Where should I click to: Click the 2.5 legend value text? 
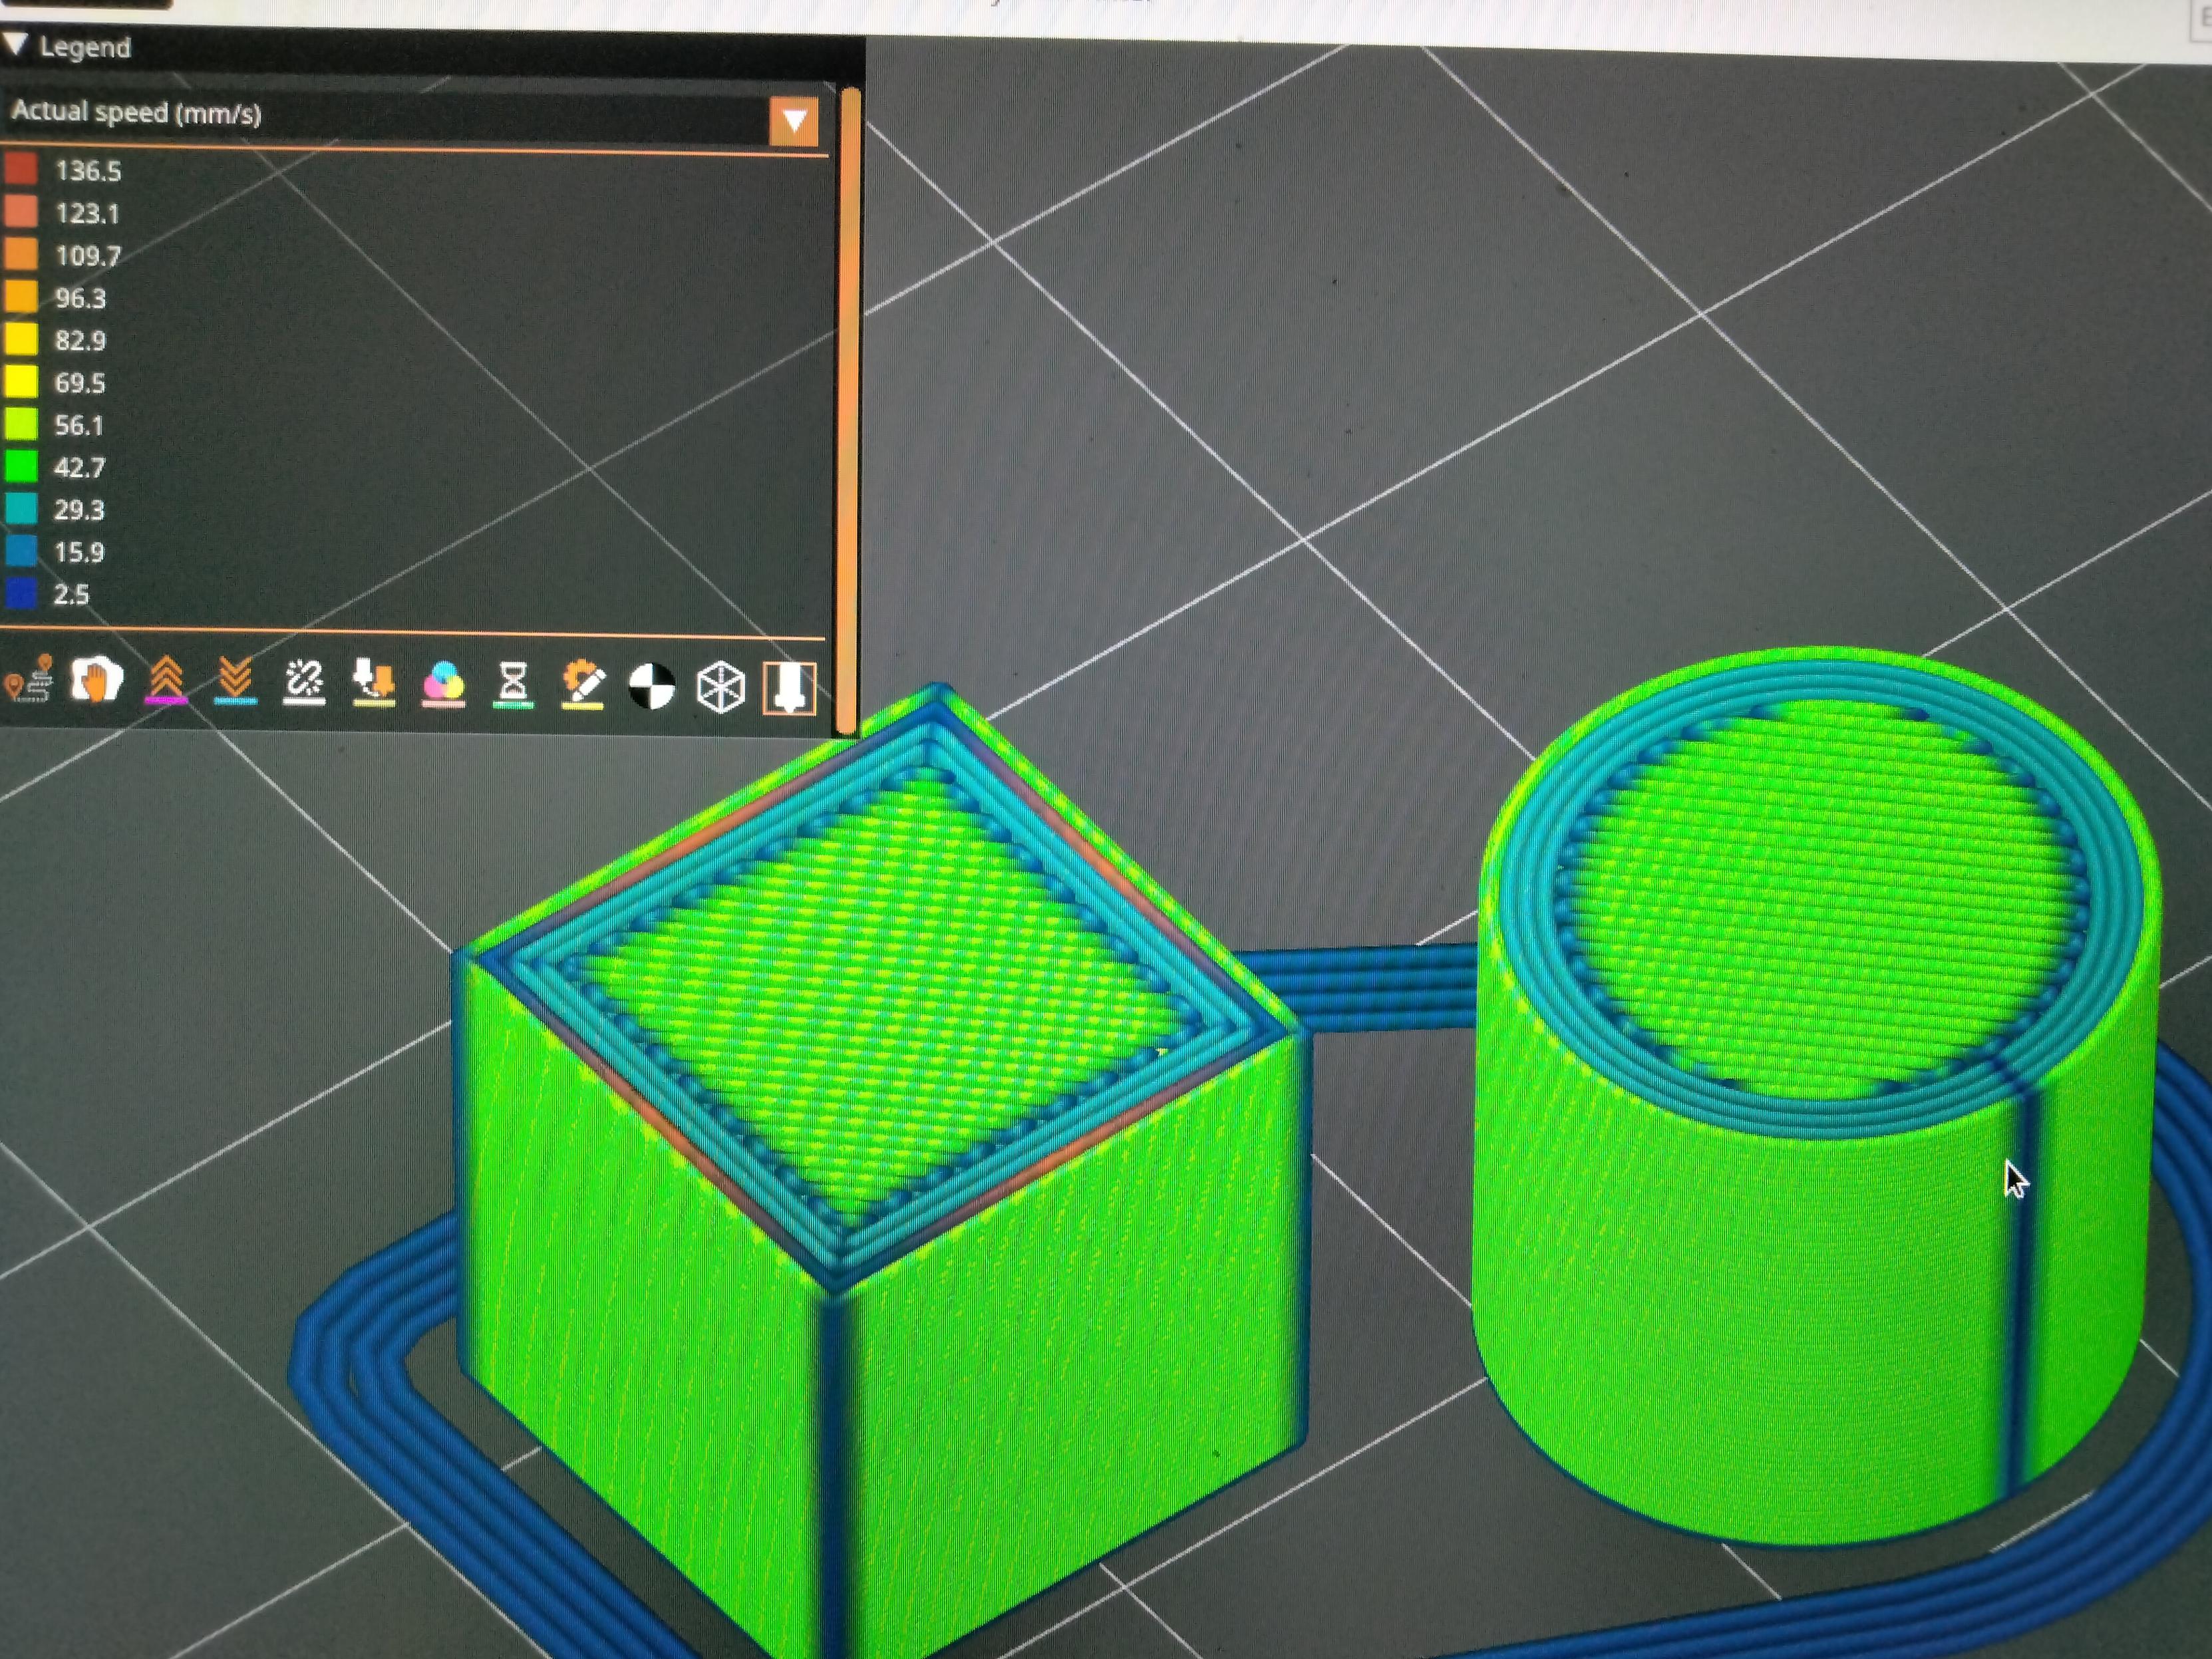pos(71,594)
